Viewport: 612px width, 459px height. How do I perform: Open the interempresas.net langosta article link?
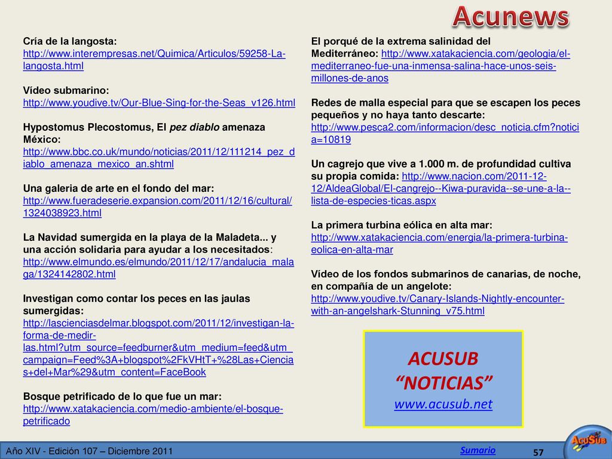click(x=154, y=60)
